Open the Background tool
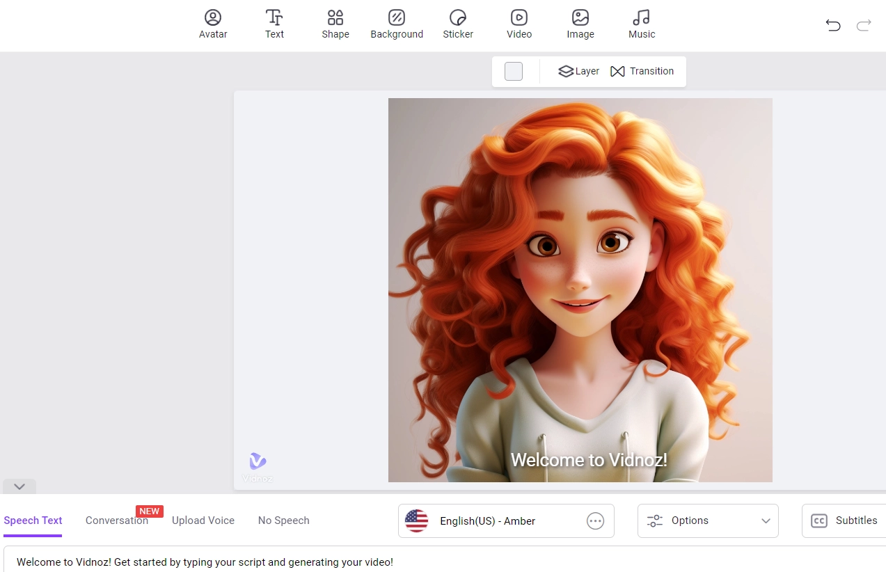Screen dimensions: 886x572 click(397, 24)
